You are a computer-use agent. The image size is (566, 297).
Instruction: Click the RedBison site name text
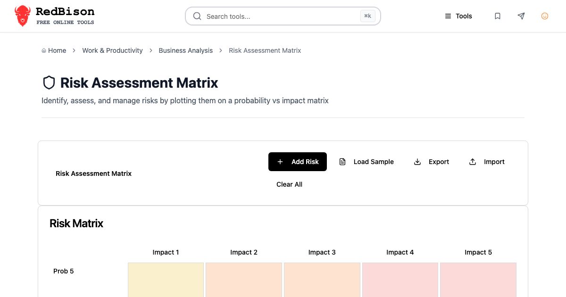click(65, 12)
